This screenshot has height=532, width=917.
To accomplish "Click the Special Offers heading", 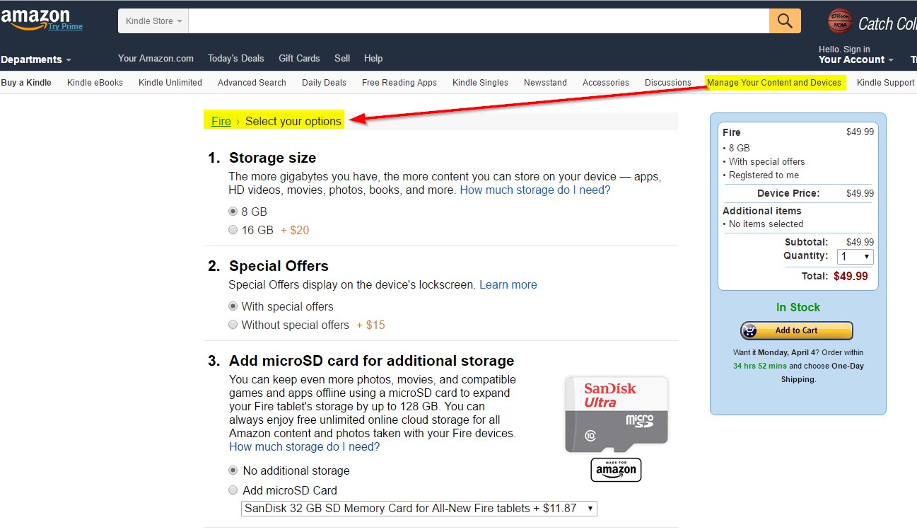I will [x=279, y=266].
